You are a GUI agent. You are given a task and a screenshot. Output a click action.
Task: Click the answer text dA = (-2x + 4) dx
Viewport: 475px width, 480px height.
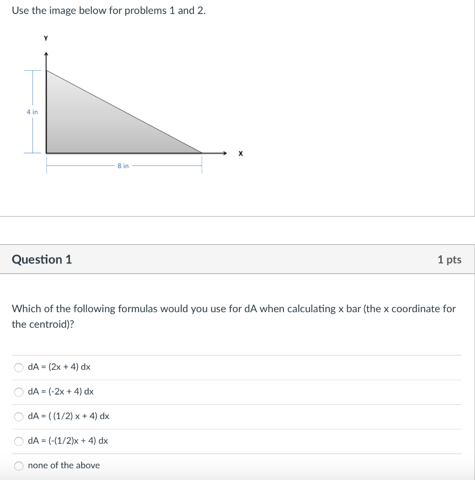coord(61,391)
